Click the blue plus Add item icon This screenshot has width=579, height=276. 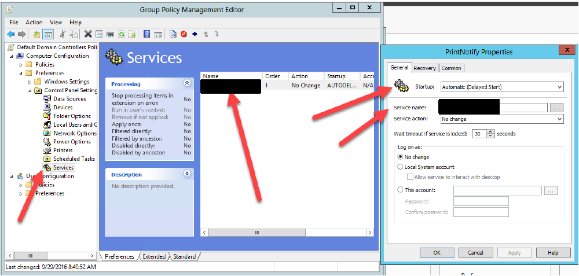(195, 34)
